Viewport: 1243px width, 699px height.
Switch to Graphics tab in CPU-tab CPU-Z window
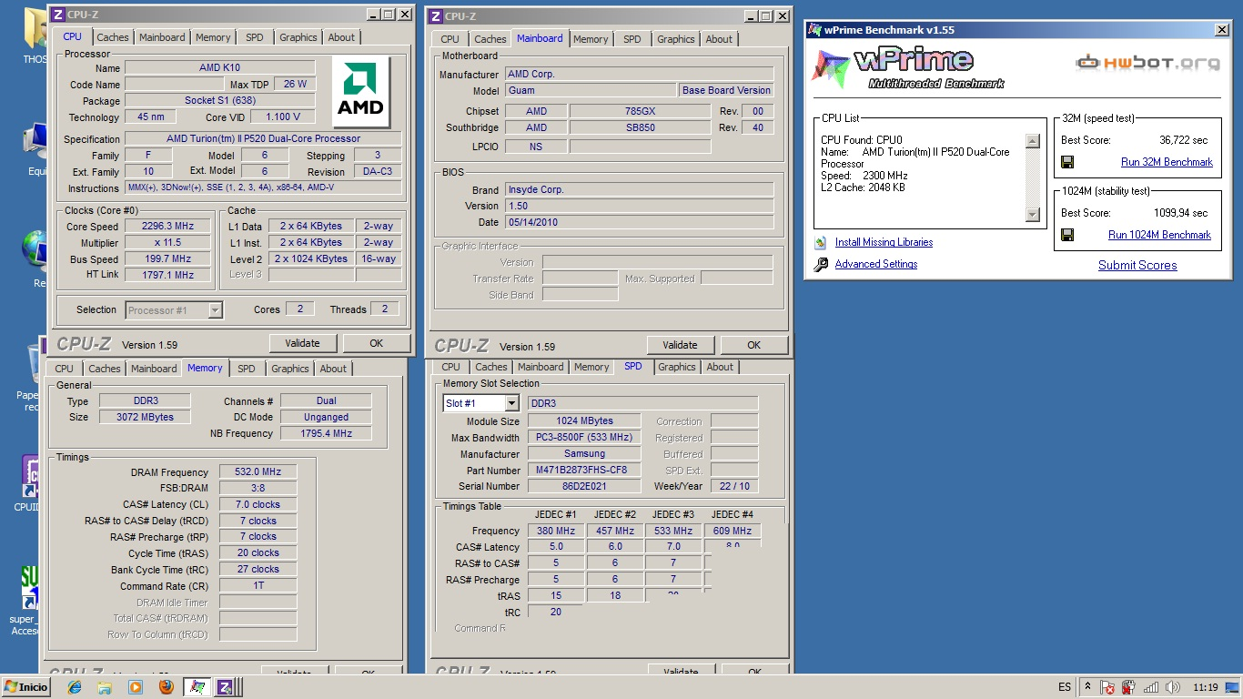(x=298, y=37)
